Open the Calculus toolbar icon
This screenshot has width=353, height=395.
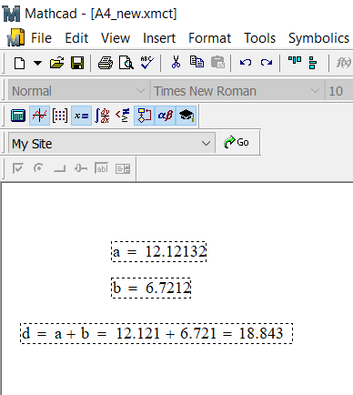point(102,116)
